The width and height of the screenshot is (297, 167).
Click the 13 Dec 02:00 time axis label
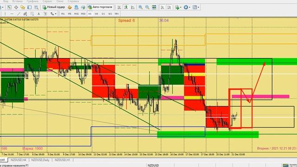[x=100, y=154]
